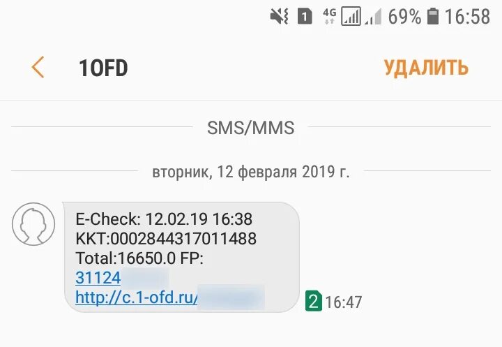The width and height of the screenshot is (502, 347).
Task: Open the http://c.1-ofd.ru/ link
Action: pos(137,297)
